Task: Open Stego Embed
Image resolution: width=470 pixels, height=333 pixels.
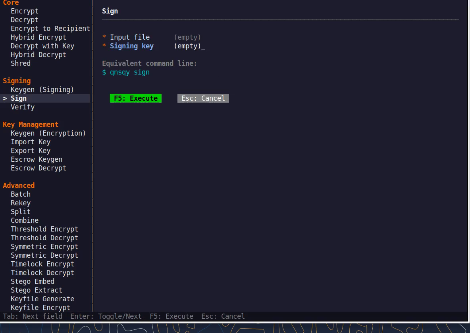Action: click(33, 281)
